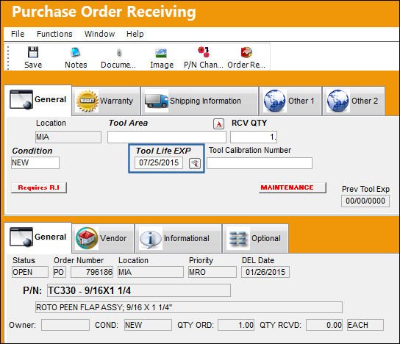The image size is (400, 344).
Task: Click the QTY ORD field showing 1.00
Action: [236, 325]
